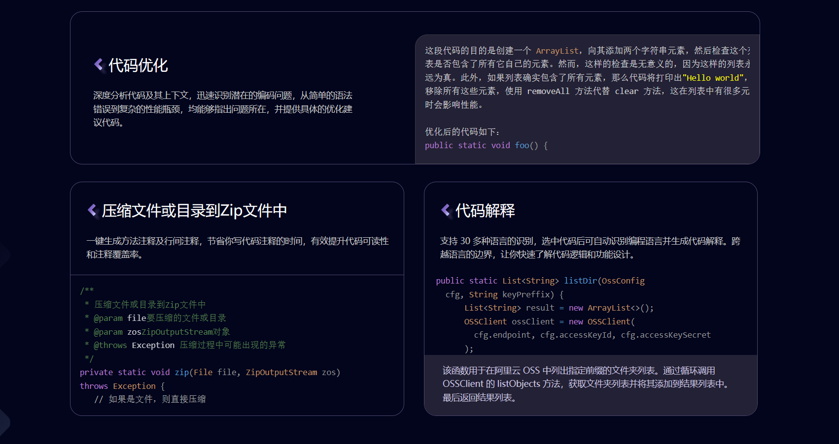
Task: Click the purple chevron icon beside 代码解释
Action: (446, 210)
